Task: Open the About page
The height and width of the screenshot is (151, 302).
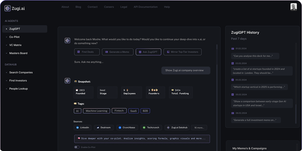Action: pos(65,7)
